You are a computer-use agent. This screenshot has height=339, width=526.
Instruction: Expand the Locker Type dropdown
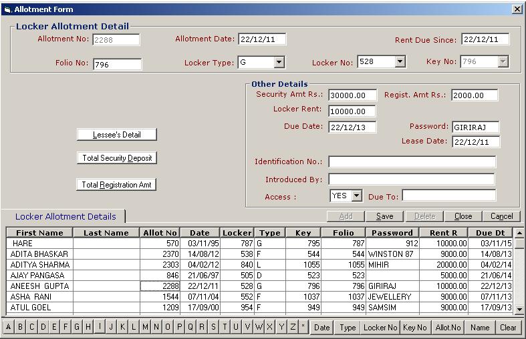click(x=279, y=62)
